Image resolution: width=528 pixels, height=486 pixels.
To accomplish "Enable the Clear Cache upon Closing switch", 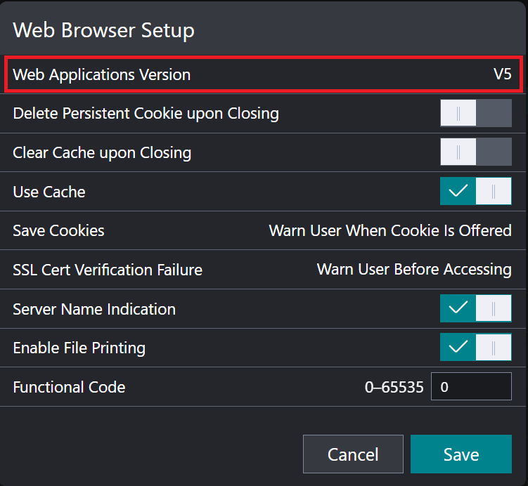I will (x=475, y=152).
